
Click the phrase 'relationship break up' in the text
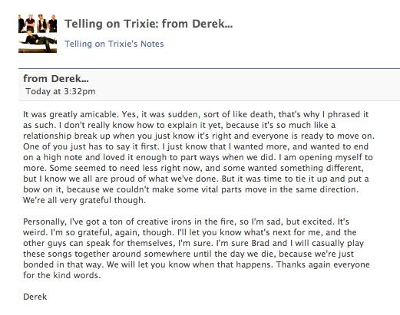click(x=67, y=136)
